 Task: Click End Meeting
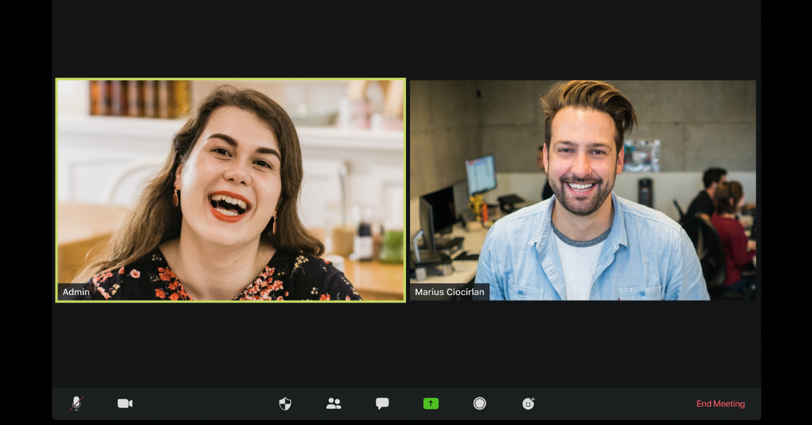pos(721,403)
